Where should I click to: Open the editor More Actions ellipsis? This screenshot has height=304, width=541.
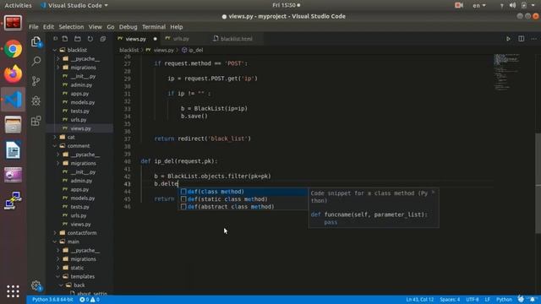tap(533, 39)
